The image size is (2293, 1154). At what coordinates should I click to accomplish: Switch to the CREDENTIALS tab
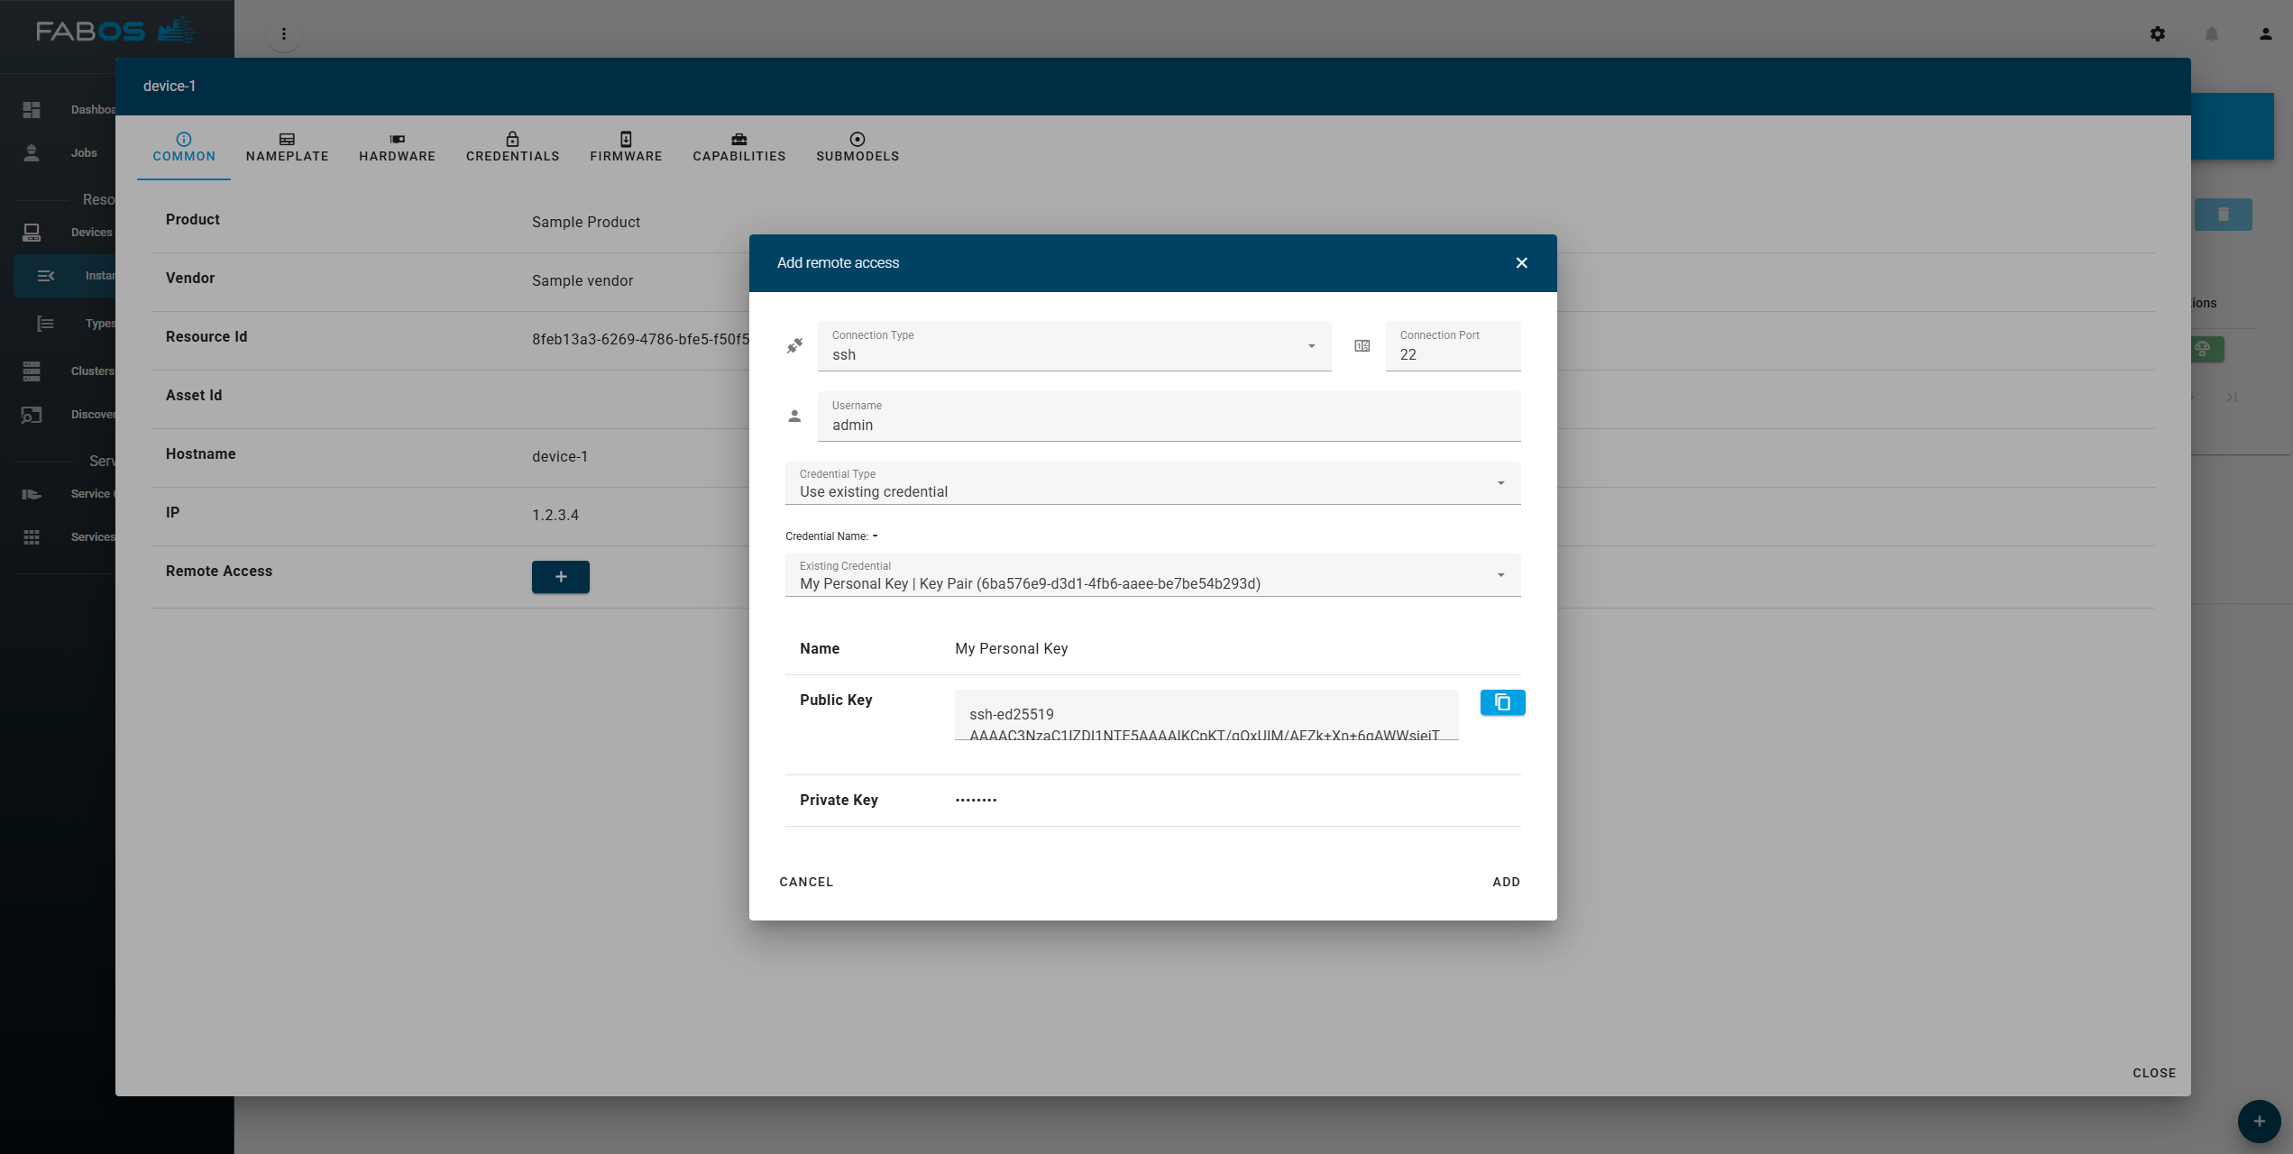coord(512,147)
